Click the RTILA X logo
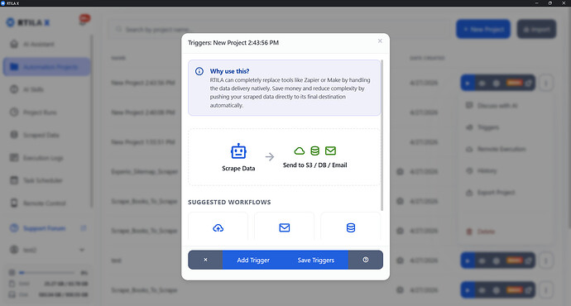Screen dimensions: 571x306 click(x=28, y=22)
